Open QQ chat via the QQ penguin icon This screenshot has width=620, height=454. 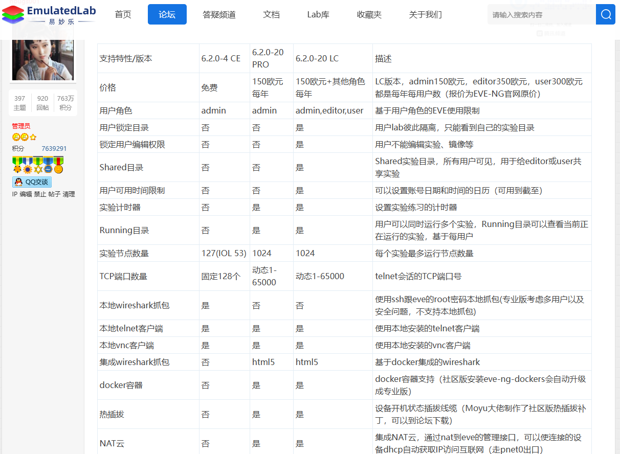pyautogui.click(x=18, y=181)
